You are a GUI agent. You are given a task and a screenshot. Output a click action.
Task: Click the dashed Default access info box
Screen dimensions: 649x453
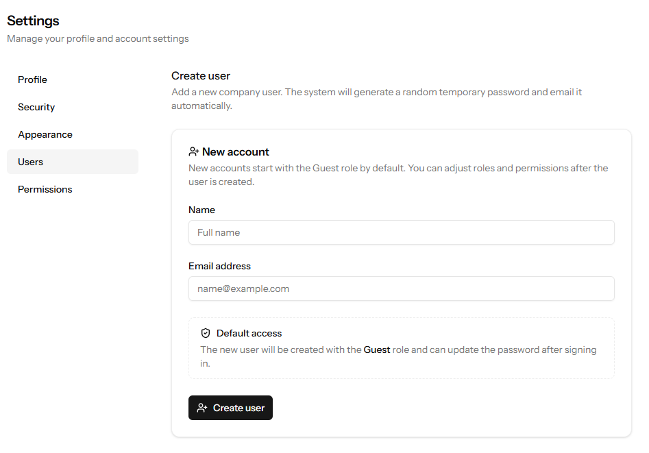point(401,347)
